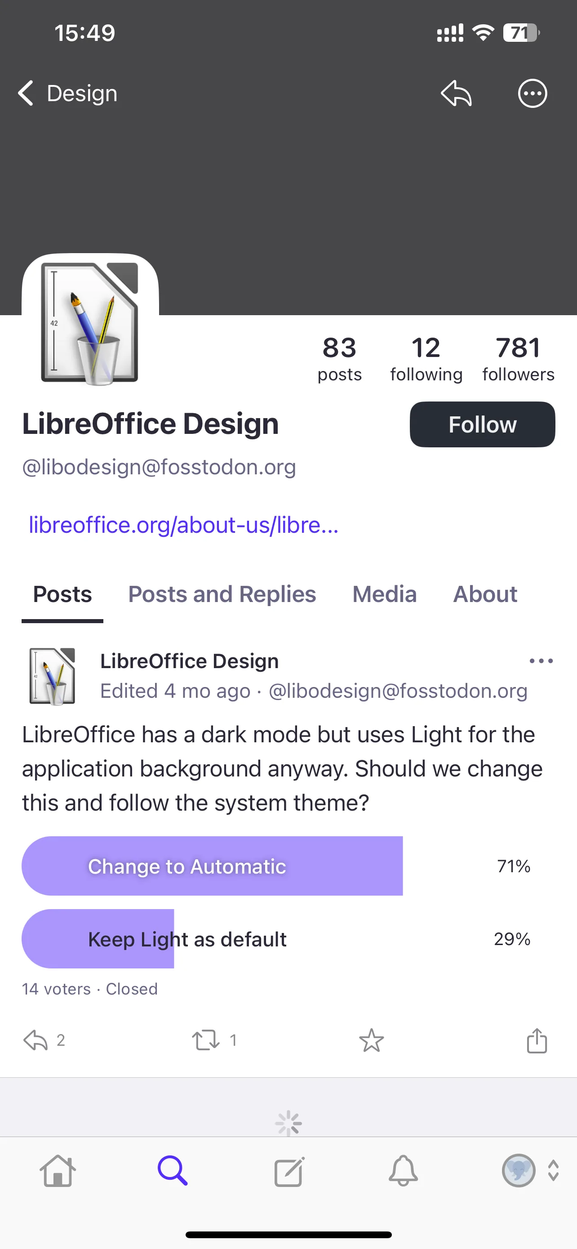The image size is (577, 1249).
Task: Follow LibreOffice Design account
Action: (483, 424)
